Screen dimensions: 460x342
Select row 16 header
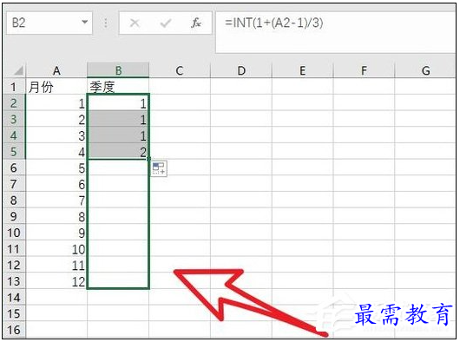(14, 330)
